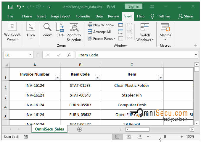Select row 3 header
Screen dimensions: 201x142
[x=5, y=95]
